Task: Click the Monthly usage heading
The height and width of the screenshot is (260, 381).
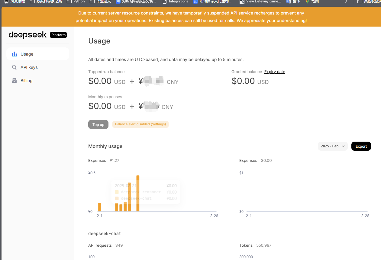Action: (105, 146)
